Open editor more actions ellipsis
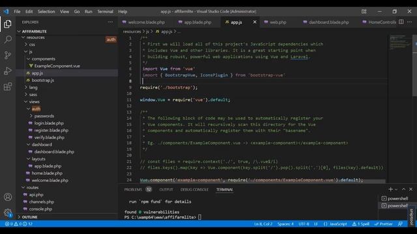Screen dimensions: 417x234 410,22
